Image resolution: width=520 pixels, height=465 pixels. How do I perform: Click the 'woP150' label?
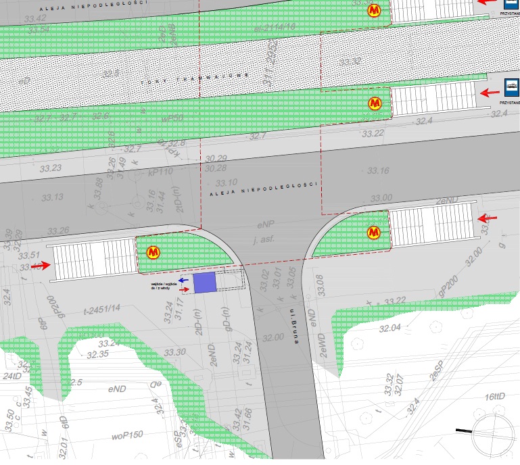pos(127,435)
